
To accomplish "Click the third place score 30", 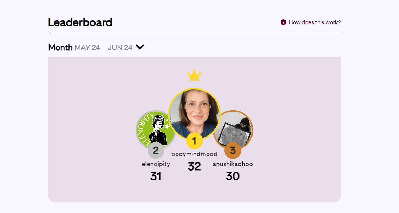I will click(x=233, y=176).
